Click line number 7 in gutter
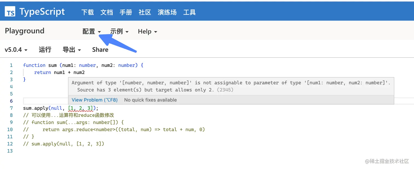414x169 pixels. pos(11,108)
